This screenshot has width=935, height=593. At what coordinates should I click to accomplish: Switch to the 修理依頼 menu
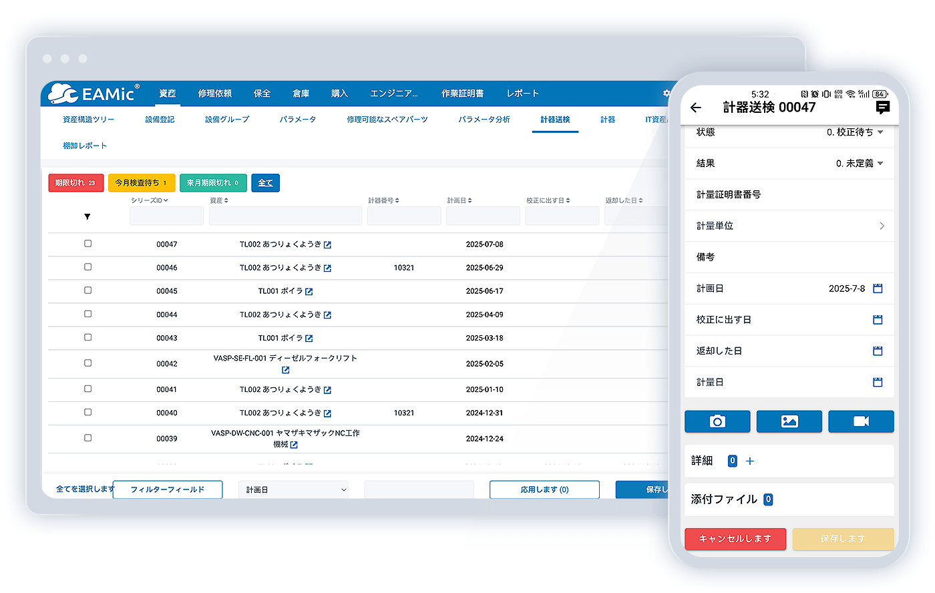(214, 93)
